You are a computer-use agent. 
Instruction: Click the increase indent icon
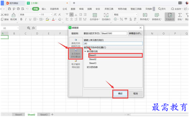pos(85,15)
